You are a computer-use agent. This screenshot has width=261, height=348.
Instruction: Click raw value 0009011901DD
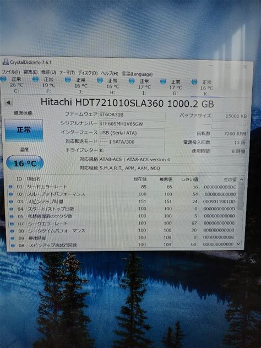pos(219,202)
